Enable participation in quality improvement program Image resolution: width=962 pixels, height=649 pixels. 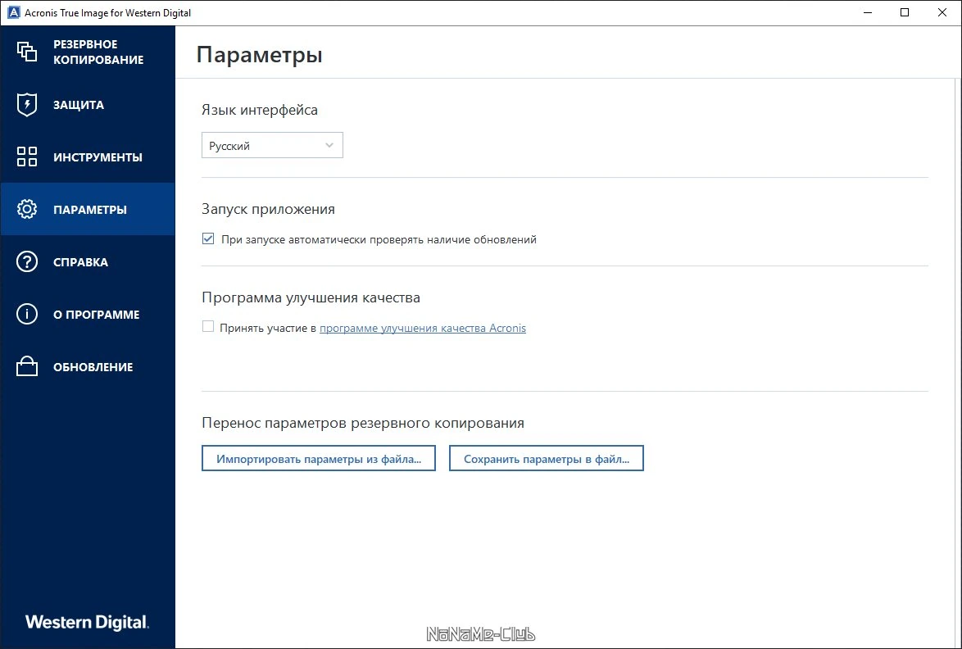(x=208, y=326)
